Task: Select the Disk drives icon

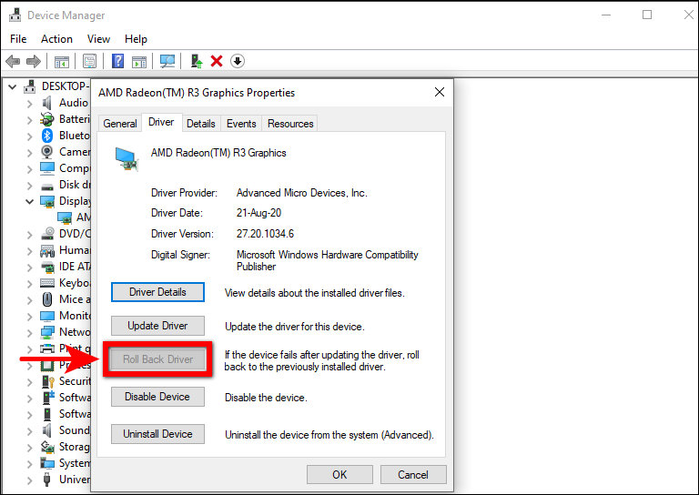Action: (46, 186)
